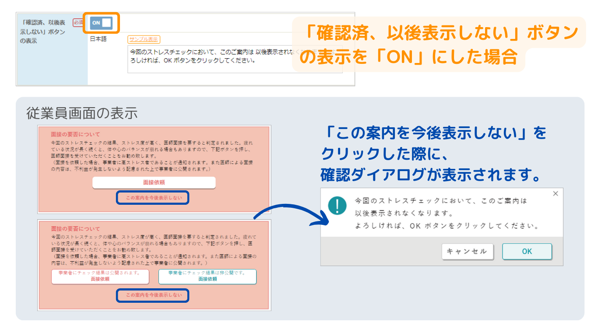Click 面接の要否について heading in lower panel
This screenshot has height=336, width=598.
75,229
